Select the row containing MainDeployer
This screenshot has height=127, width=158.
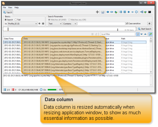(75, 55)
